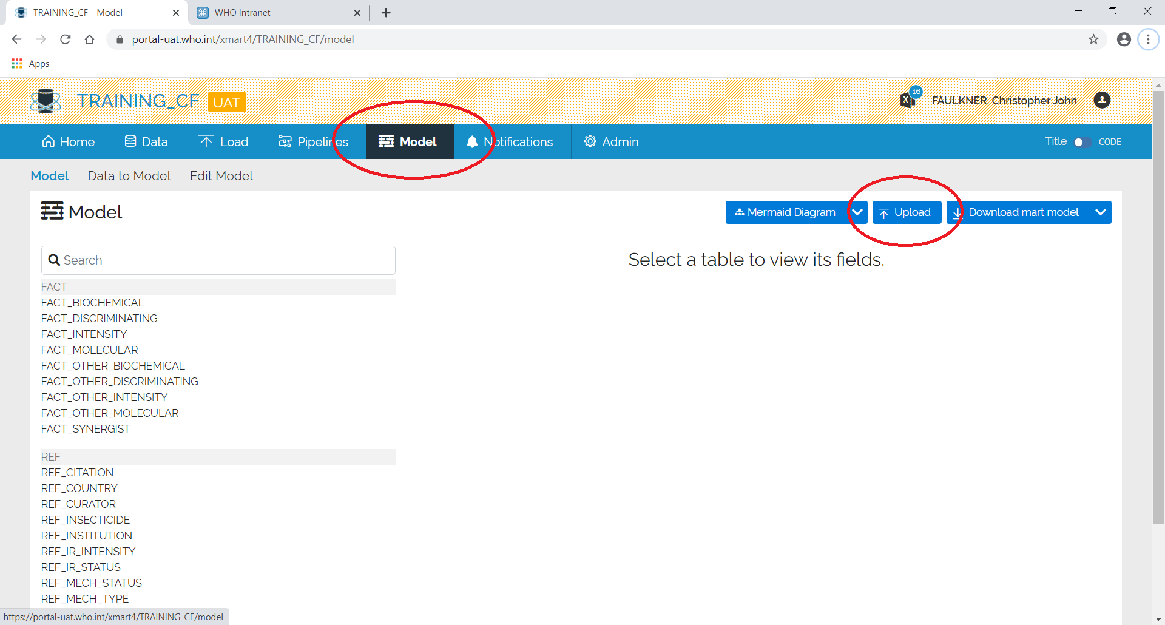Expand the Mermaid Diagram dropdown chevron
Screen dimensions: 1165x625
(x=857, y=212)
